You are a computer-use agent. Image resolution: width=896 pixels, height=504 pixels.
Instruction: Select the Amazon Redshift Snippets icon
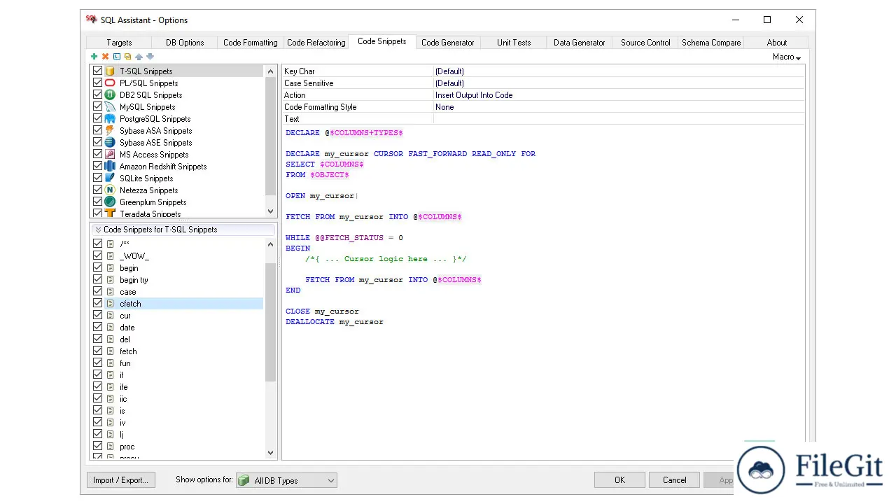[x=110, y=167]
